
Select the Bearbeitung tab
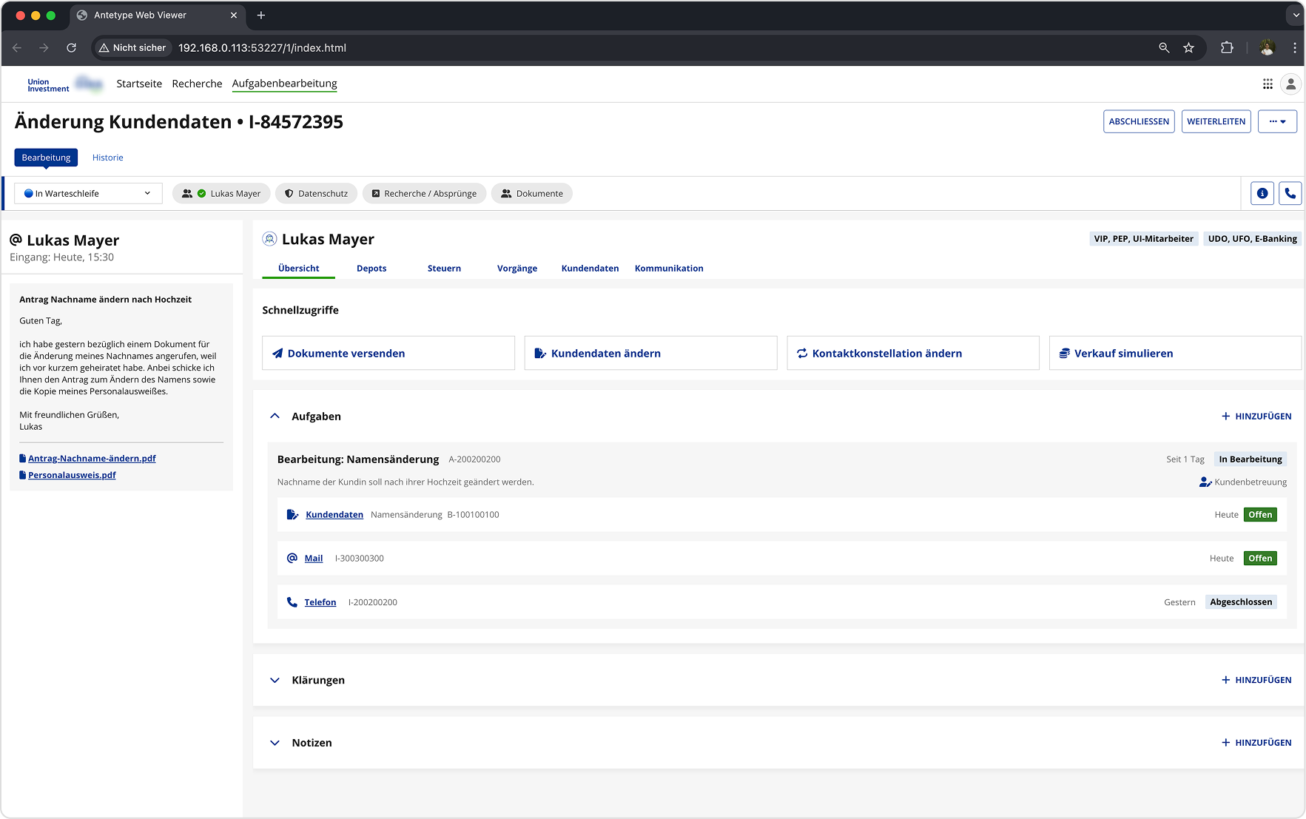coord(46,158)
